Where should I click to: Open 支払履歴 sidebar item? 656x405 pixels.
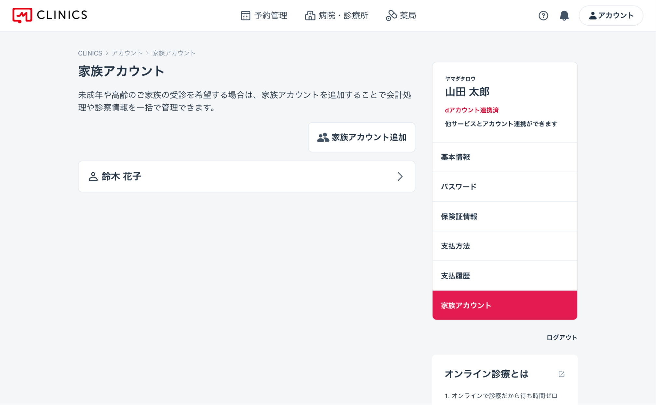pos(505,276)
